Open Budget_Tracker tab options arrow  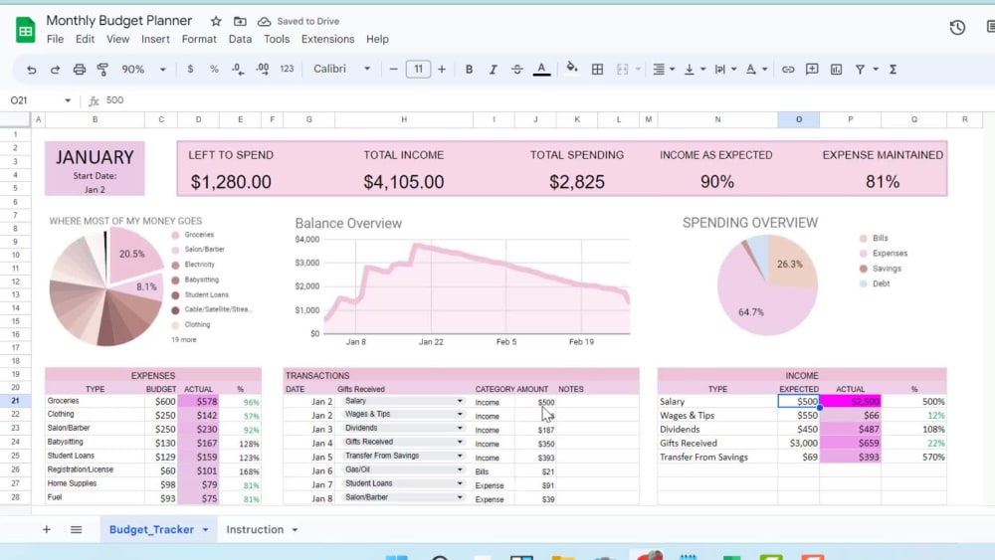pyautogui.click(x=206, y=529)
